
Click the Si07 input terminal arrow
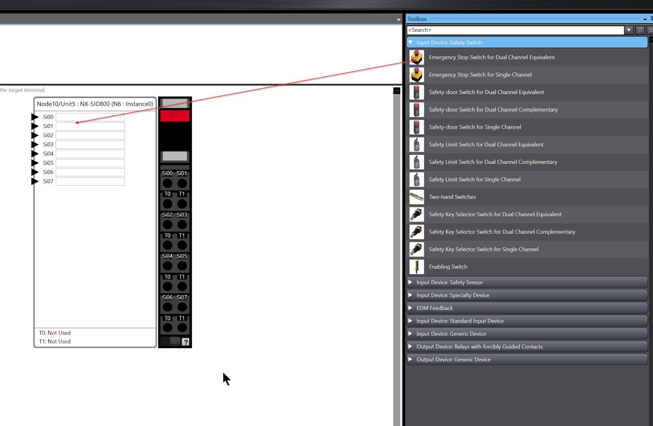tap(35, 181)
